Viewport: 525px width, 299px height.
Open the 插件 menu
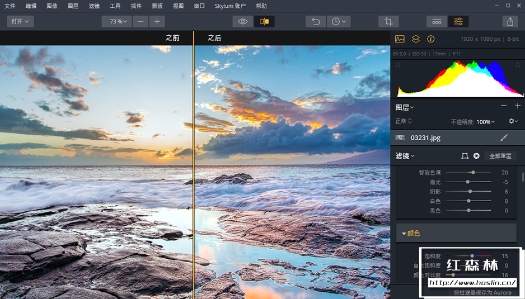(136, 6)
